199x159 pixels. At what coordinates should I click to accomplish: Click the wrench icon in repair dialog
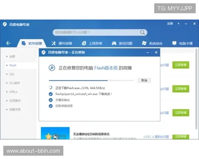[52, 68]
